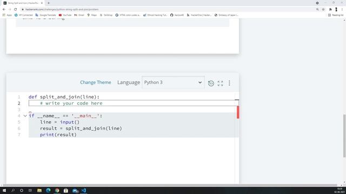This screenshot has height=194, width=346.
Task: Click the 'result = split_and_join(line)' line
Action: pos(81,128)
